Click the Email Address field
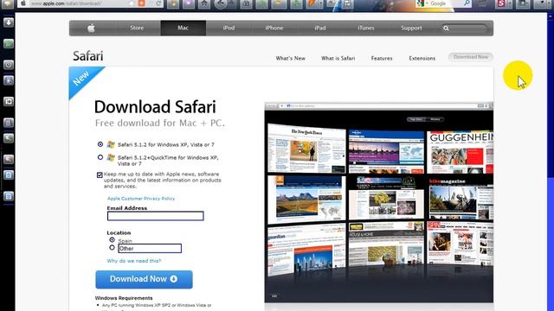The image size is (554, 311). click(156, 216)
